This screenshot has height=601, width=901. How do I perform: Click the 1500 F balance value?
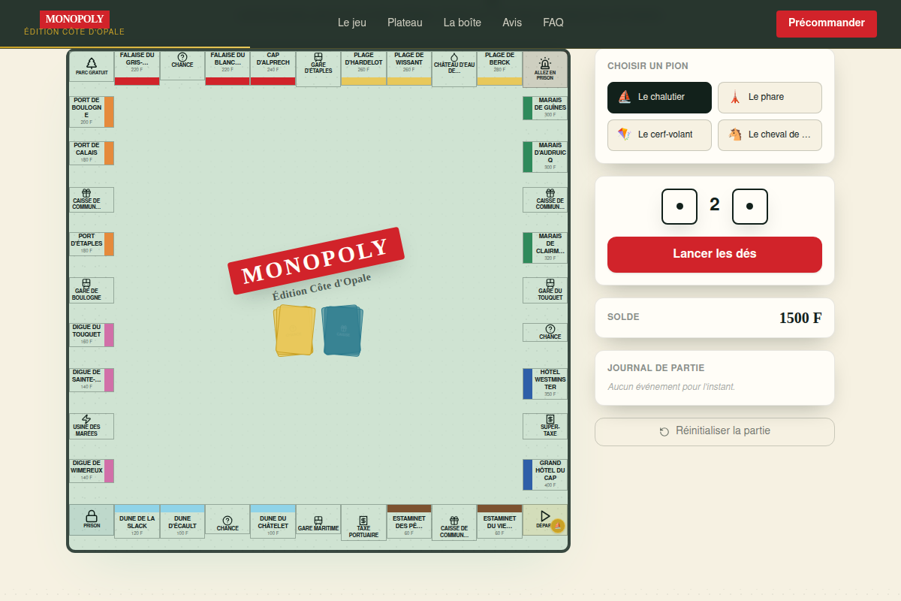pos(800,318)
